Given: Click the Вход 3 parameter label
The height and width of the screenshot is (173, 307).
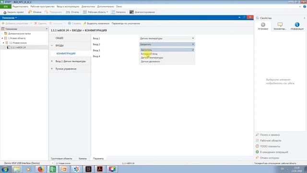Looking at the screenshot, I should (96, 50).
